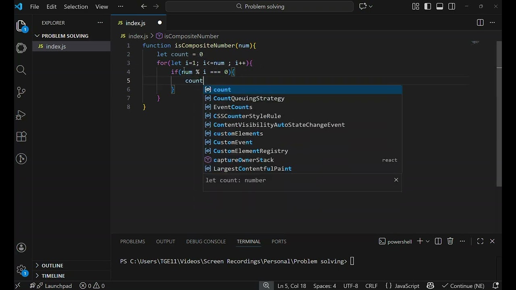Open the Source Control view icon
Viewport: 516px width, 290px height.
click(x=21, y=92)
